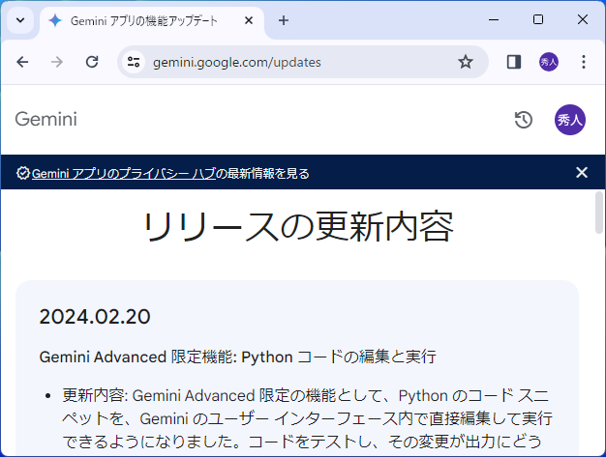Screen dimensions: 606x457
Task: Open the Chrome three-dot menu
Action: [x=583, y=62]
